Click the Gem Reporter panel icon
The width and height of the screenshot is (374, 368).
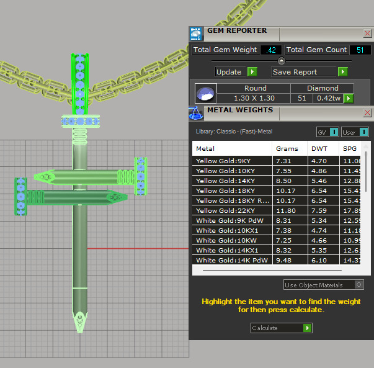click(196, 34)
